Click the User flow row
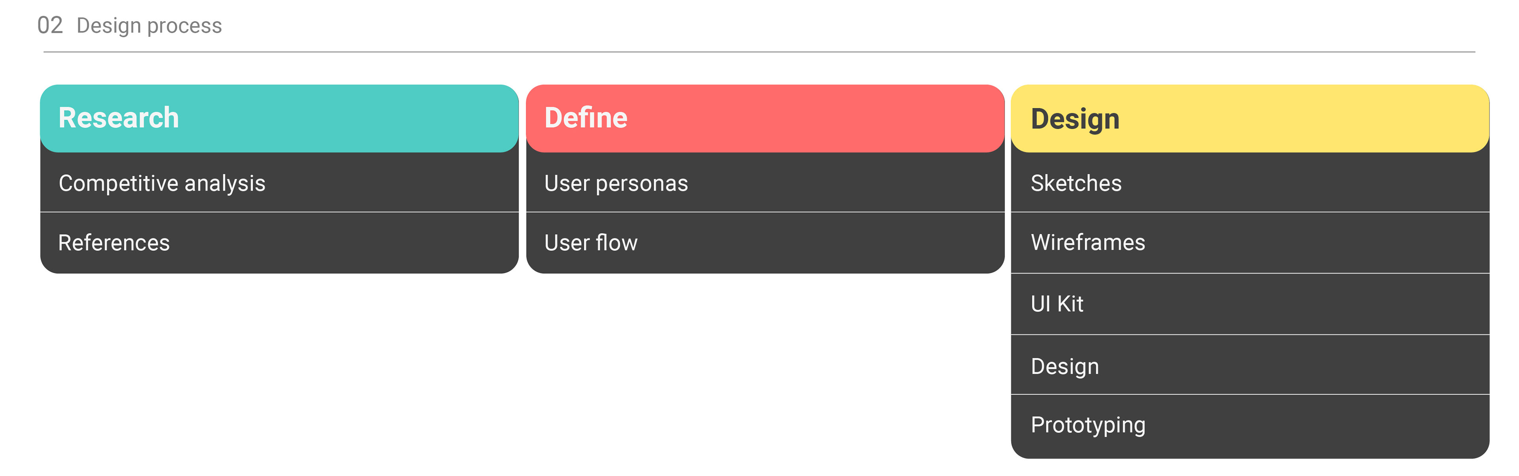Image resolution: width=1519 pixels, height=476 pixels. tap(765, 243)
